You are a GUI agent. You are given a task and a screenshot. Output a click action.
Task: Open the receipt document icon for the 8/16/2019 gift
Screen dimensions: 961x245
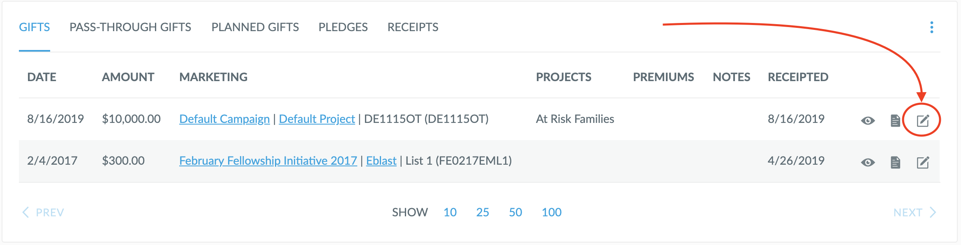[x=895, y=120]
